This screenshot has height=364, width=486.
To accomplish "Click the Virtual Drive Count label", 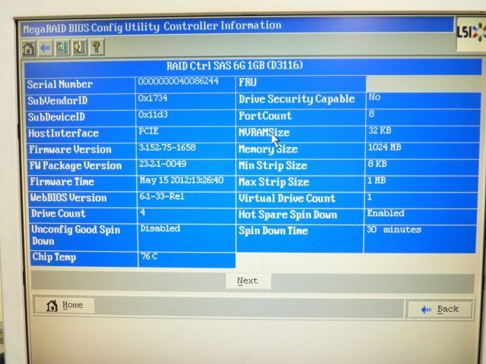I will click(287, 199).
